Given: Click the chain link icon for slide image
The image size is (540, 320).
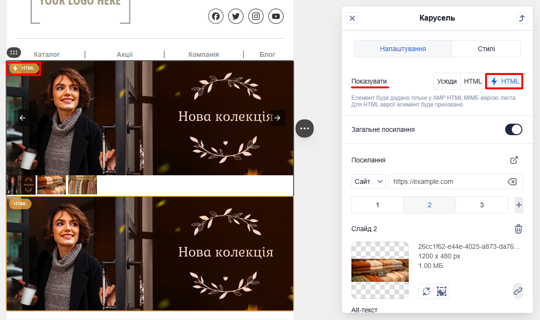Looking at the screenshot, I should click(x=518, y=291).
